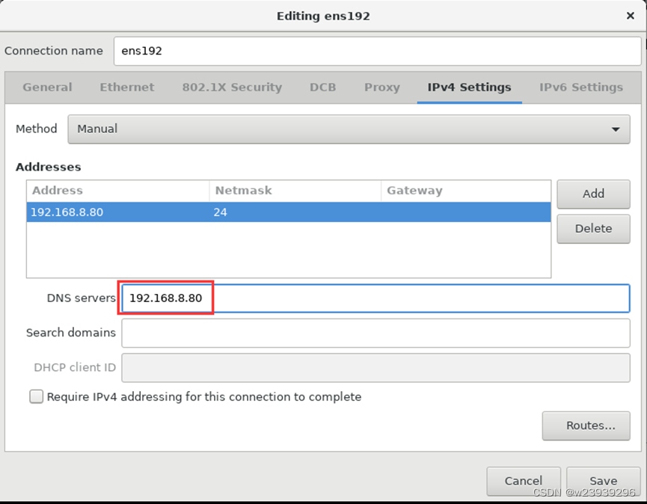Switch to the General tab
Image resolution: width=647 pixels, height=504 pixels.
point(47,87)
